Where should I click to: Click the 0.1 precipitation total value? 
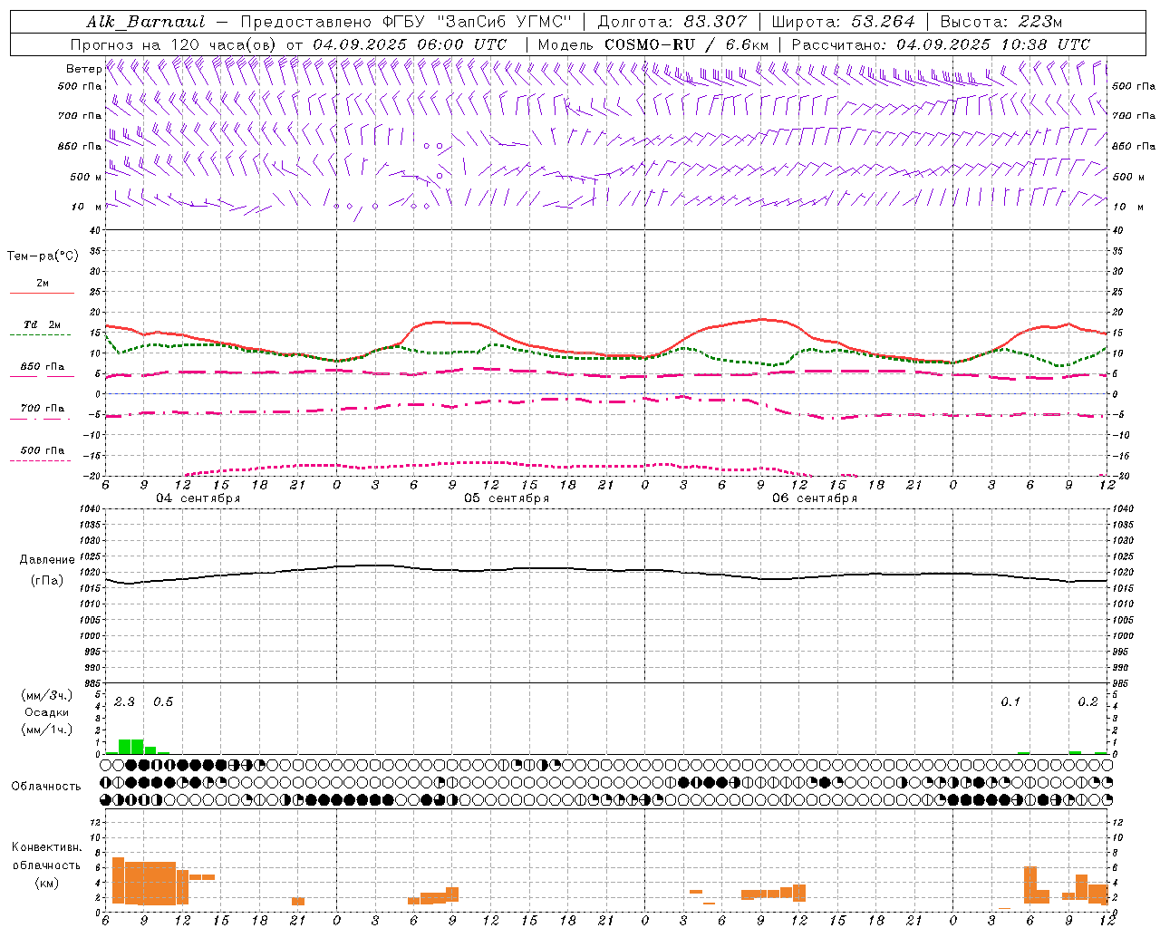tap(1010, 702)
